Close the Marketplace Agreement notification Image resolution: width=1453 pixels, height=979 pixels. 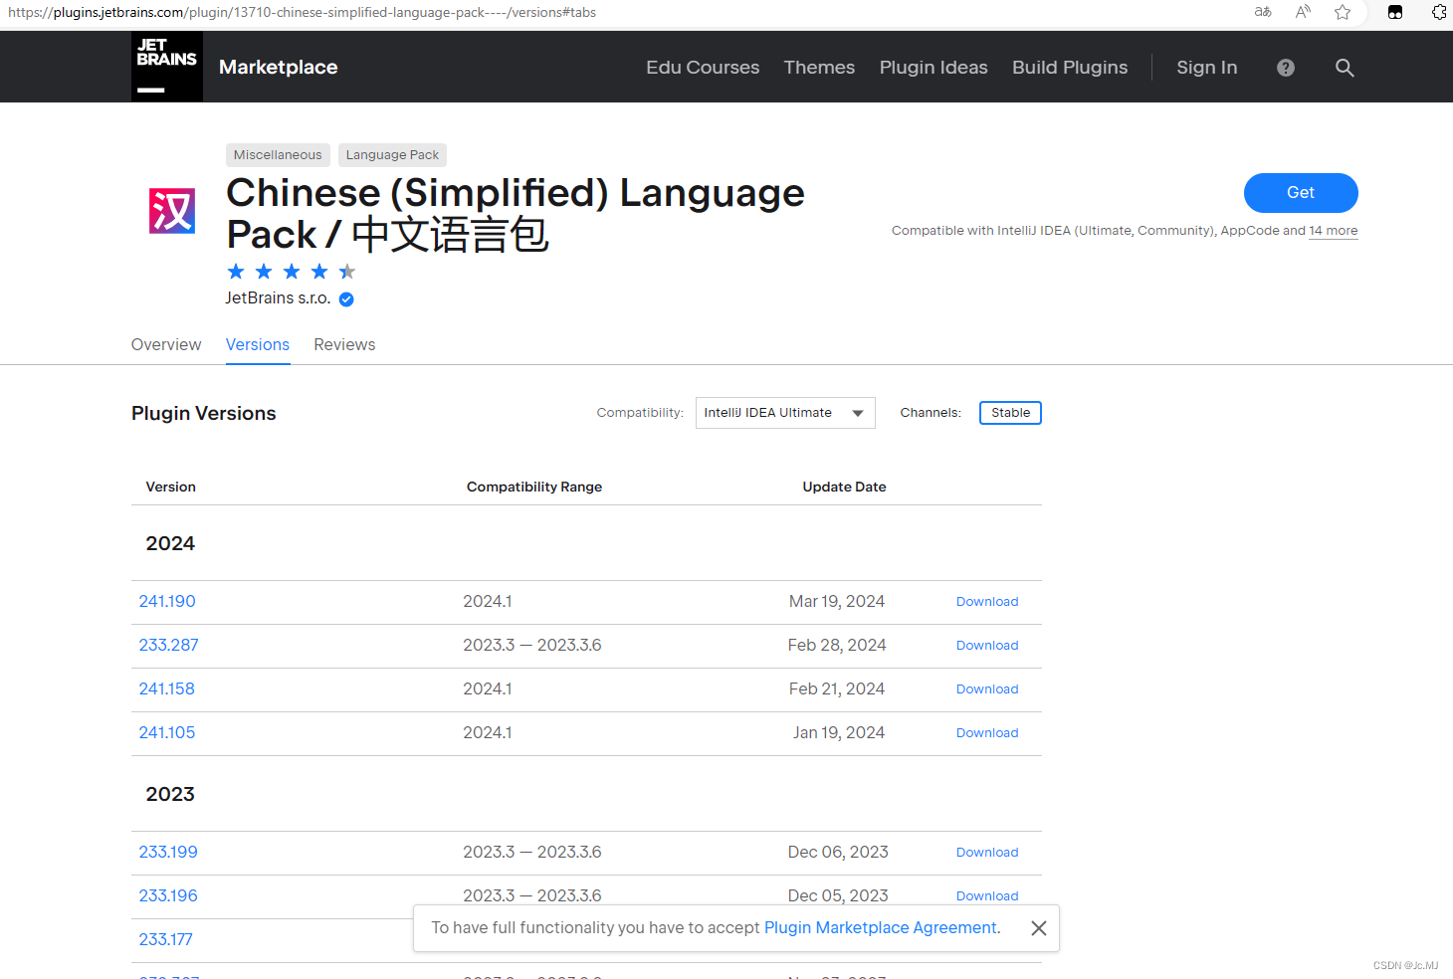click(1039, 928)
